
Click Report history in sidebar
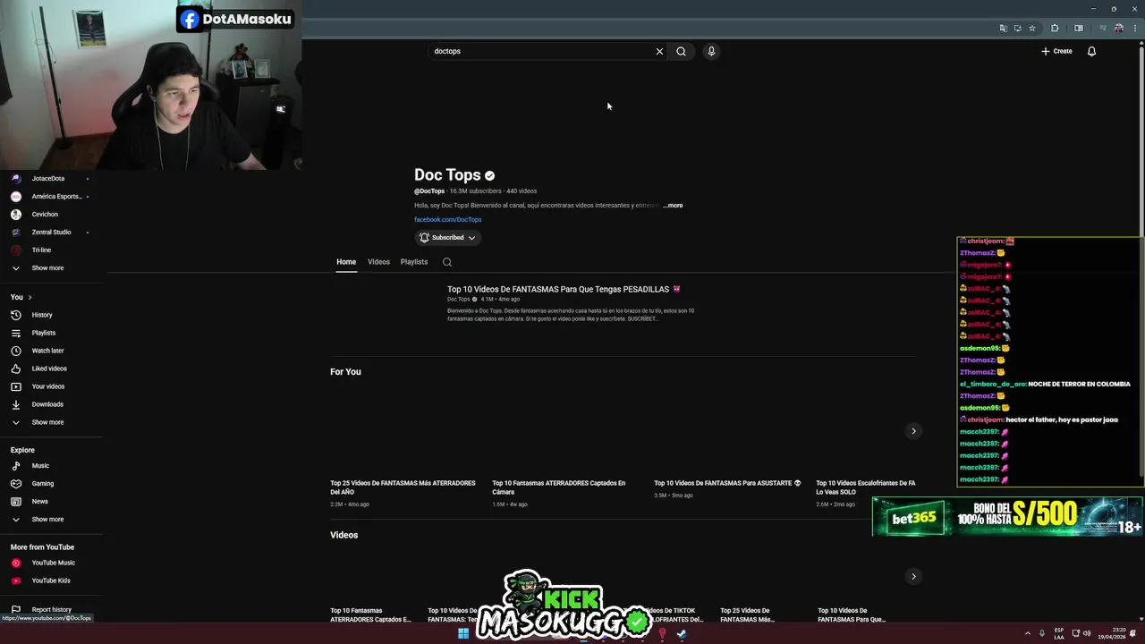click(x=51, y=609)
